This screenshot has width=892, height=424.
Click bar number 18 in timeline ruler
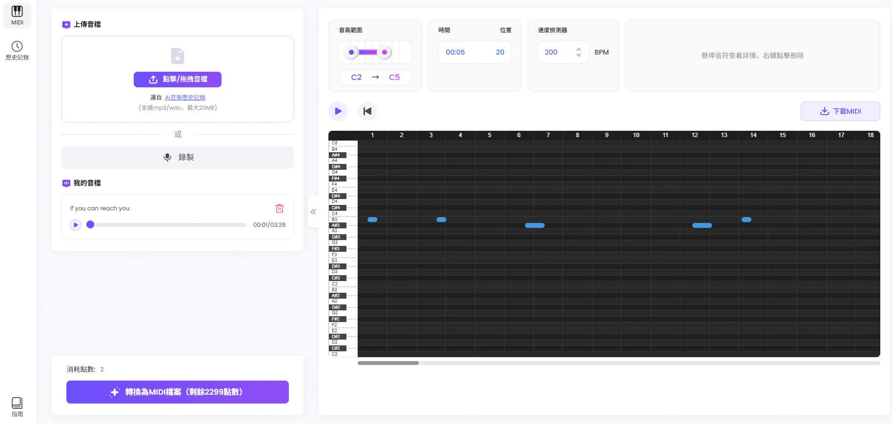(871, 135)
